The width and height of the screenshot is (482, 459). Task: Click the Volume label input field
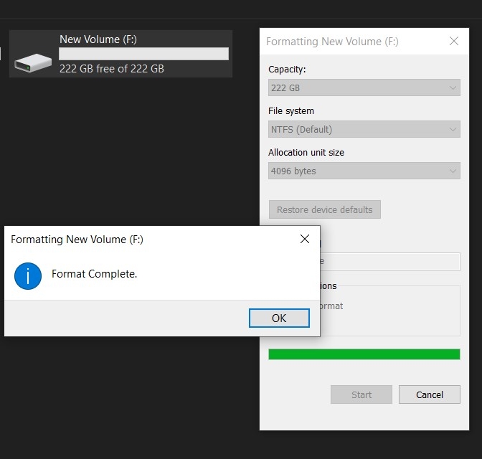pos(389,262)
